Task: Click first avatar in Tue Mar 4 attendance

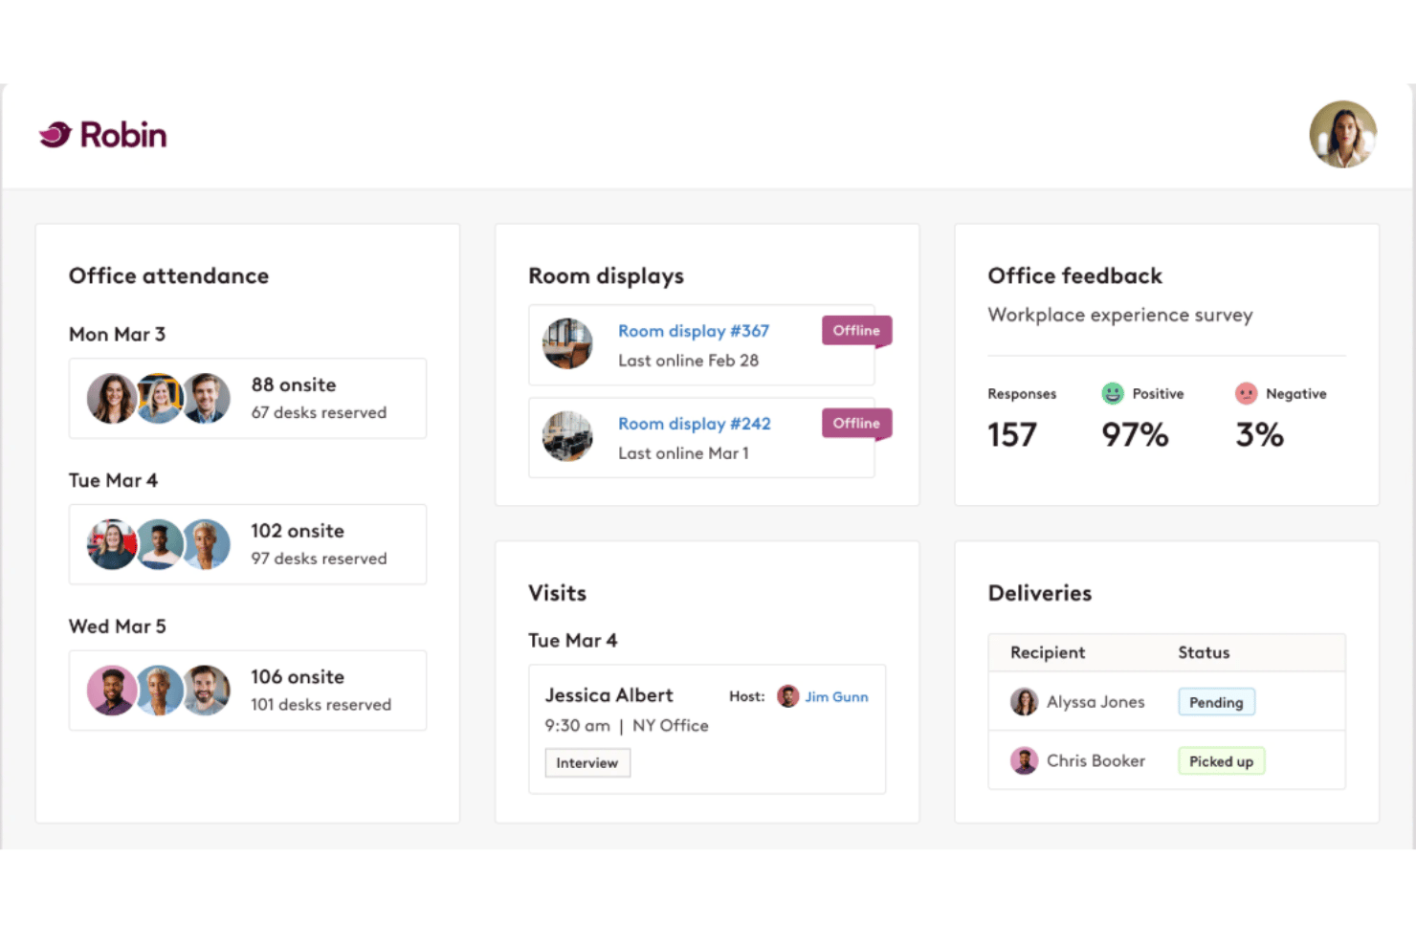Action: [112, 544]
